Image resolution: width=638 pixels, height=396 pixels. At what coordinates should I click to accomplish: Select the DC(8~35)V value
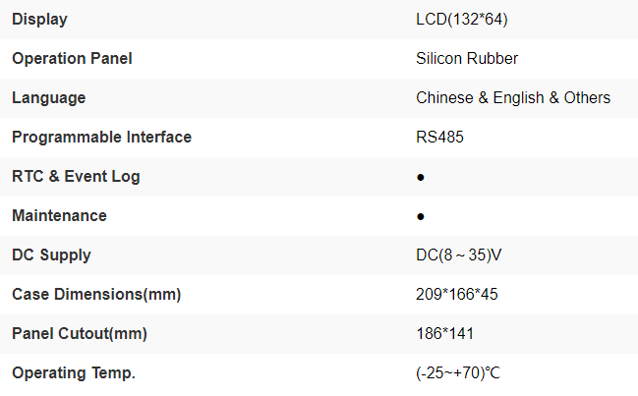pyautogui.click(x=460, y=255)
